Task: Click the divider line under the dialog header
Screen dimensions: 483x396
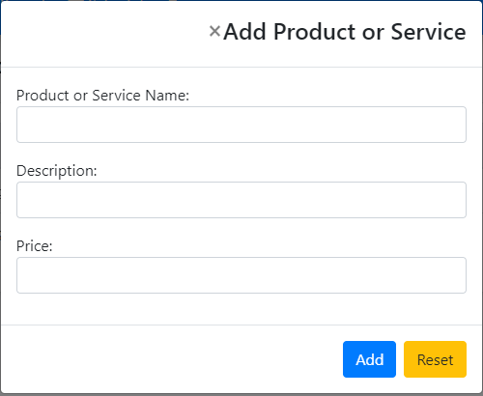Action: click(x=241, y=67)
